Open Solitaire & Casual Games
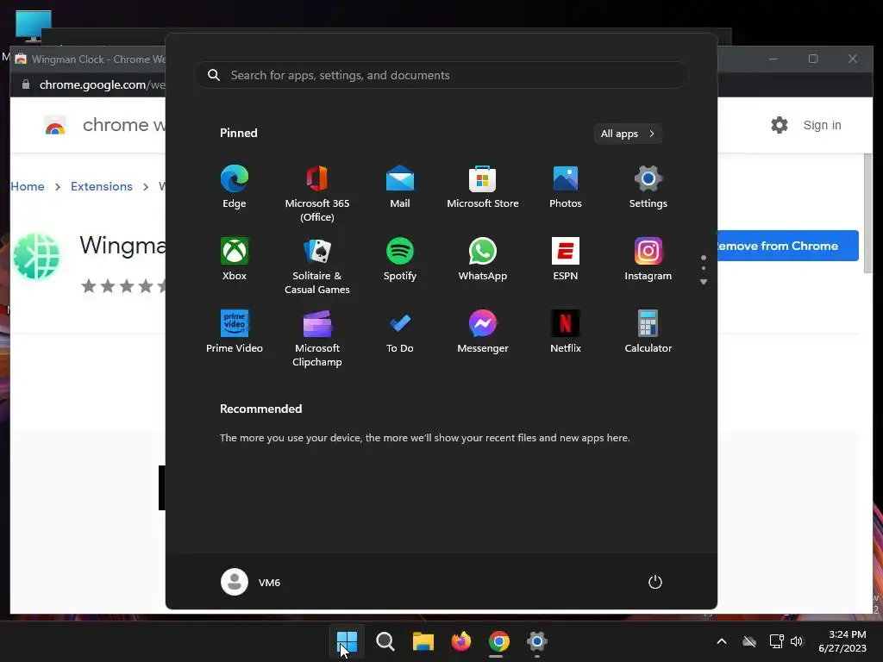The image size is (883, 662). [317, 266]
